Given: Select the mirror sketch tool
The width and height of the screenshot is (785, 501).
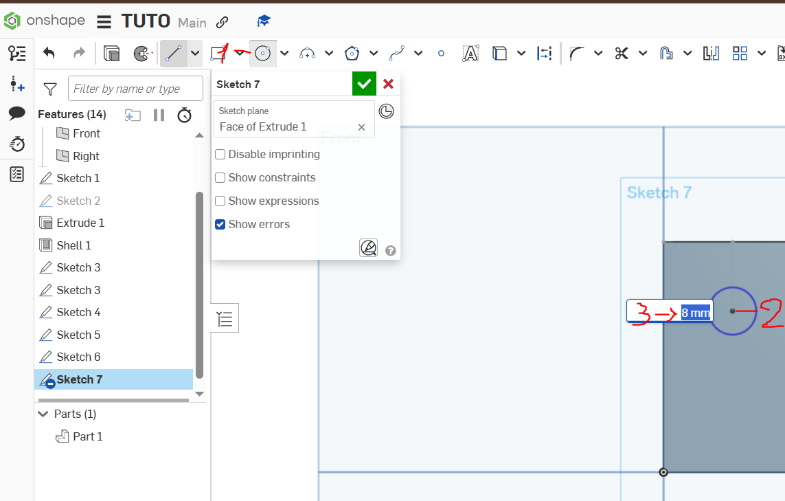Looking at the screenshot, I should click(x=711, y=53).
